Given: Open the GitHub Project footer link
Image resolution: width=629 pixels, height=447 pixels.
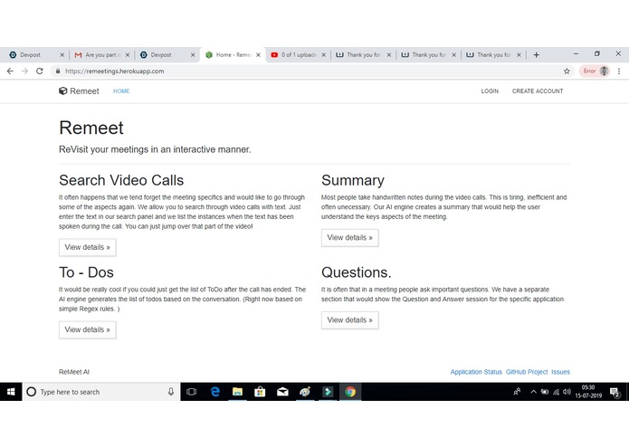Looking at the screenshot, I should [x=527, y=372].
